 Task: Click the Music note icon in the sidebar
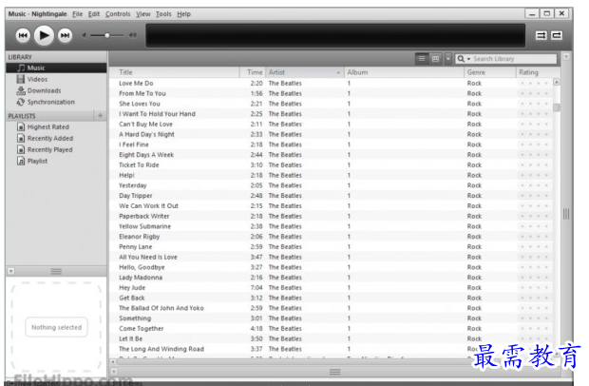[22, 68]
